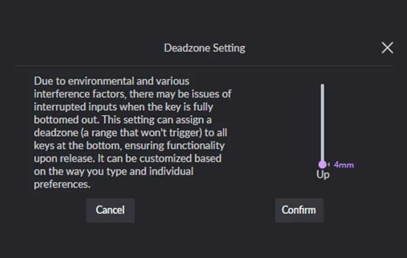The height and width of the screenshot is (258, 407).
Task: Click the description paragraph about interference factors
Action: (x=131, y=133)
